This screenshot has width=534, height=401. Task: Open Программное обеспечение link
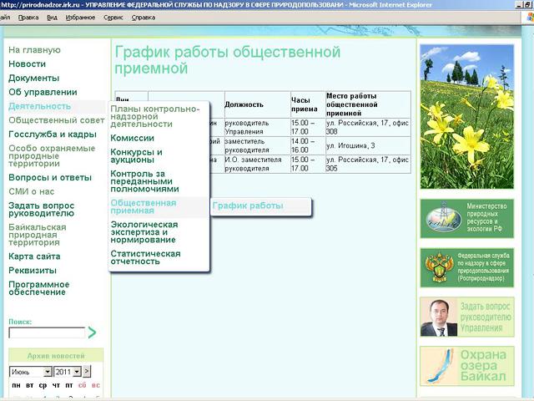pyautogui.click(x=39, y=288)
